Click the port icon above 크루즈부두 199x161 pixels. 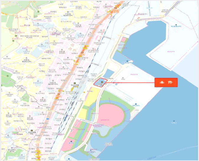click(136, 104)
